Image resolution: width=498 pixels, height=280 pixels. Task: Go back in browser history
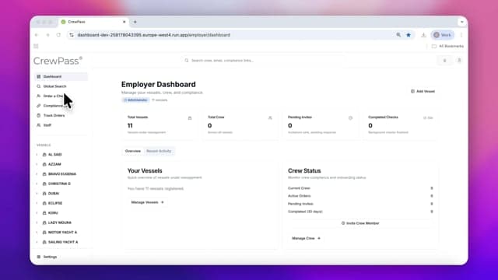pyautogui.click(x=37, y=35)
